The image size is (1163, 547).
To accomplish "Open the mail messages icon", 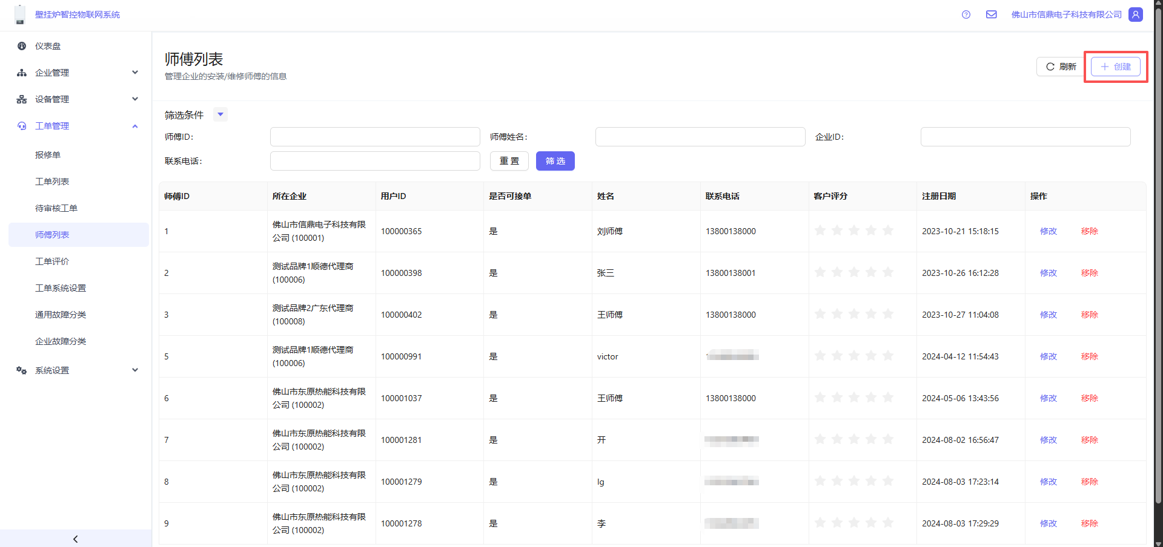I will pyautogui.click(x=992, y=15).
